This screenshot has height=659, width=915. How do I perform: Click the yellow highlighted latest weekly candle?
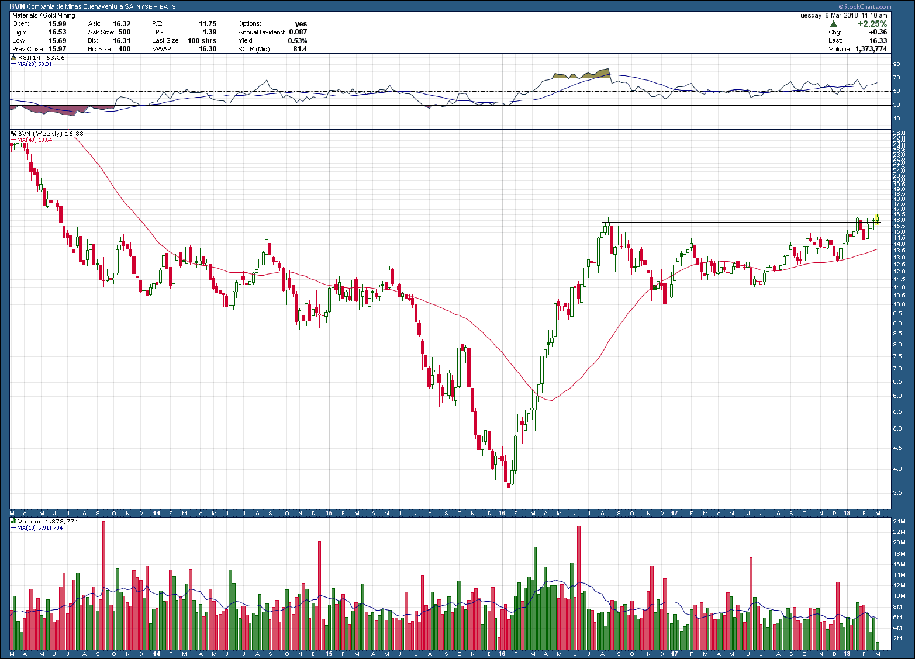877,220
